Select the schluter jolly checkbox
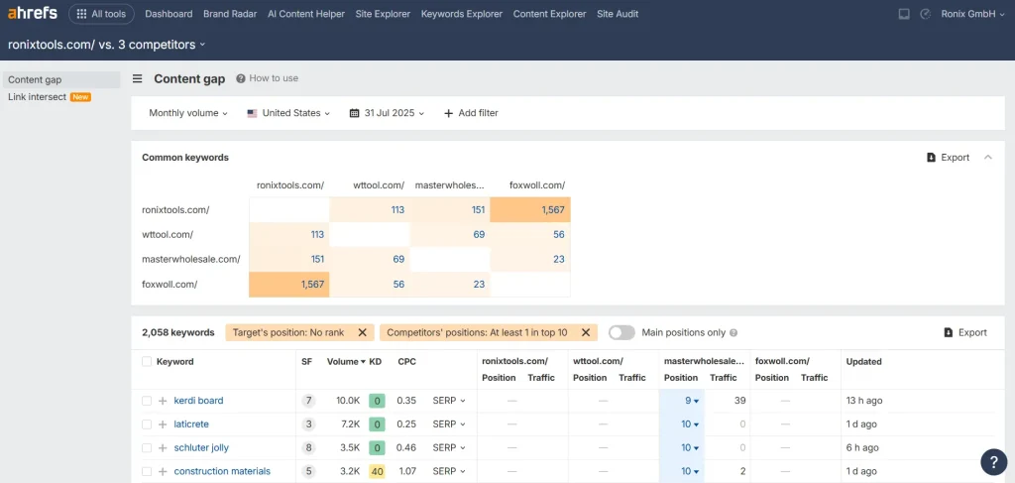The width and height of the screenshot is (1015, 483). click(147, 448)
